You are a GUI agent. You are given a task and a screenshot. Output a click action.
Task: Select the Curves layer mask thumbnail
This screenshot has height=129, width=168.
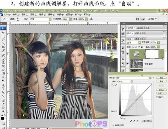[152, 53]
